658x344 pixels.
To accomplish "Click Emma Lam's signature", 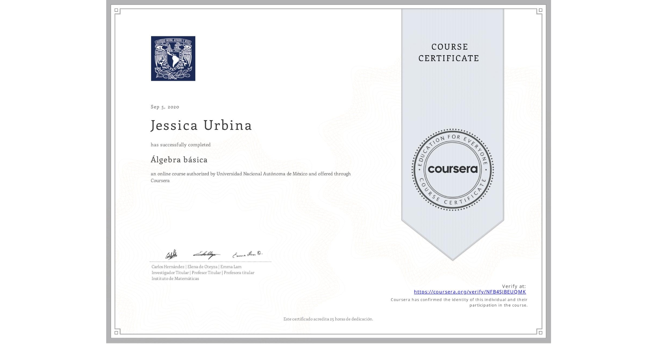I will (247, 254).
